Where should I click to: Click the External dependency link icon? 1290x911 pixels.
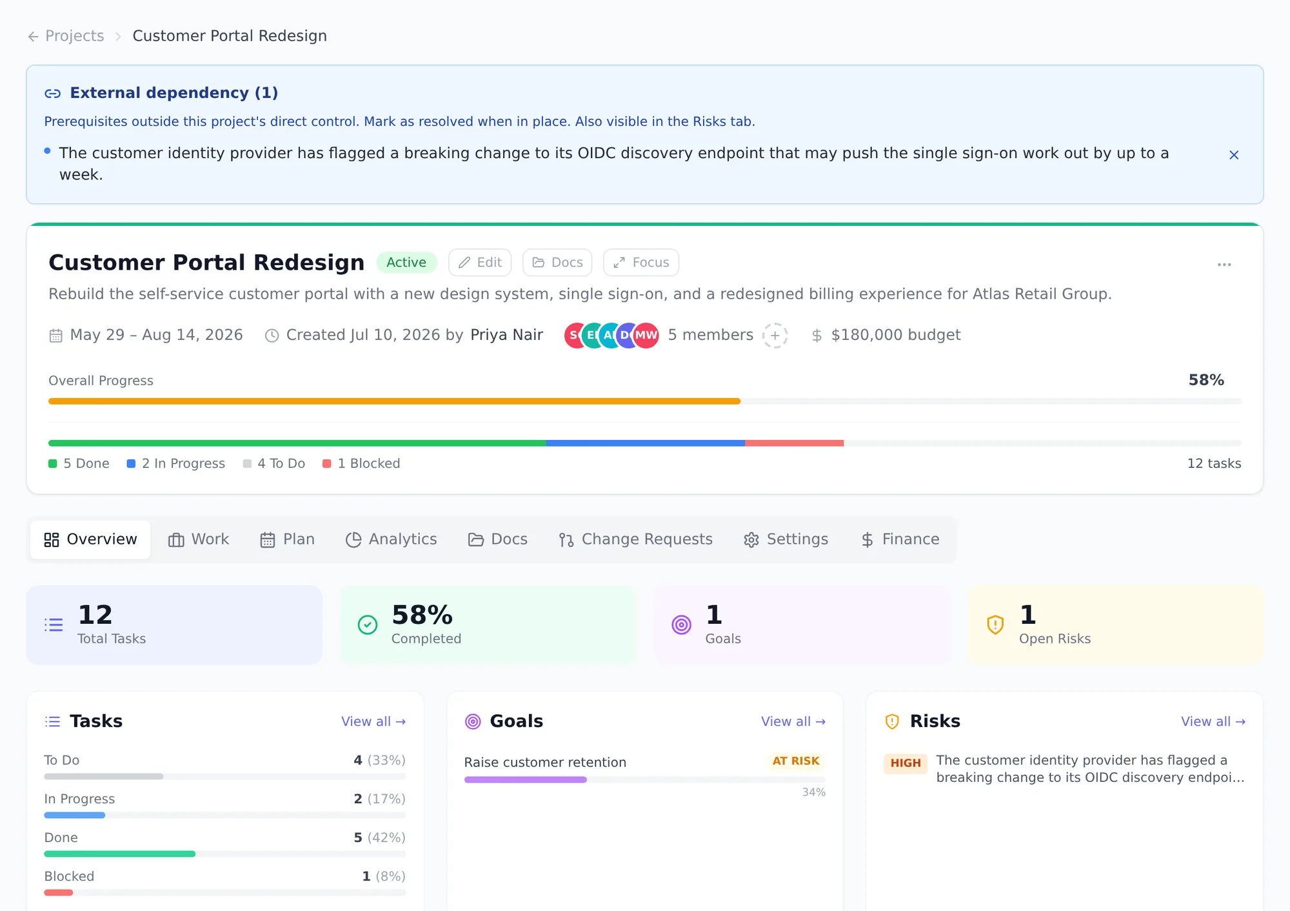[53, 94]
